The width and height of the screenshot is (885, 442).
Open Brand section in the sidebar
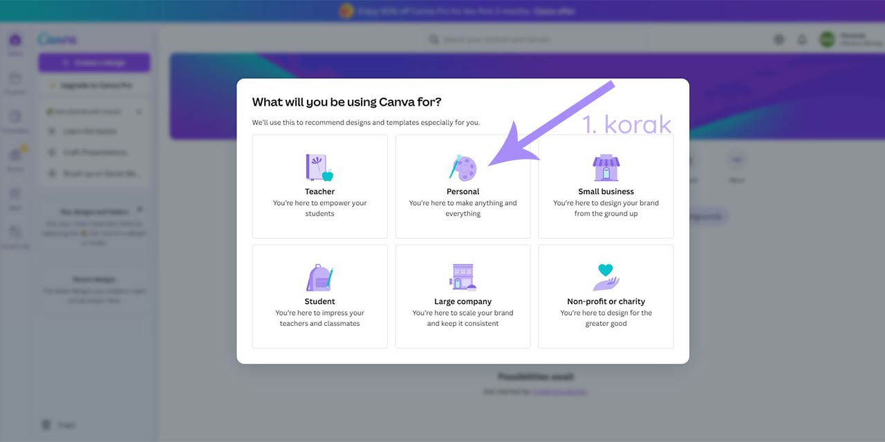[15, 160]
